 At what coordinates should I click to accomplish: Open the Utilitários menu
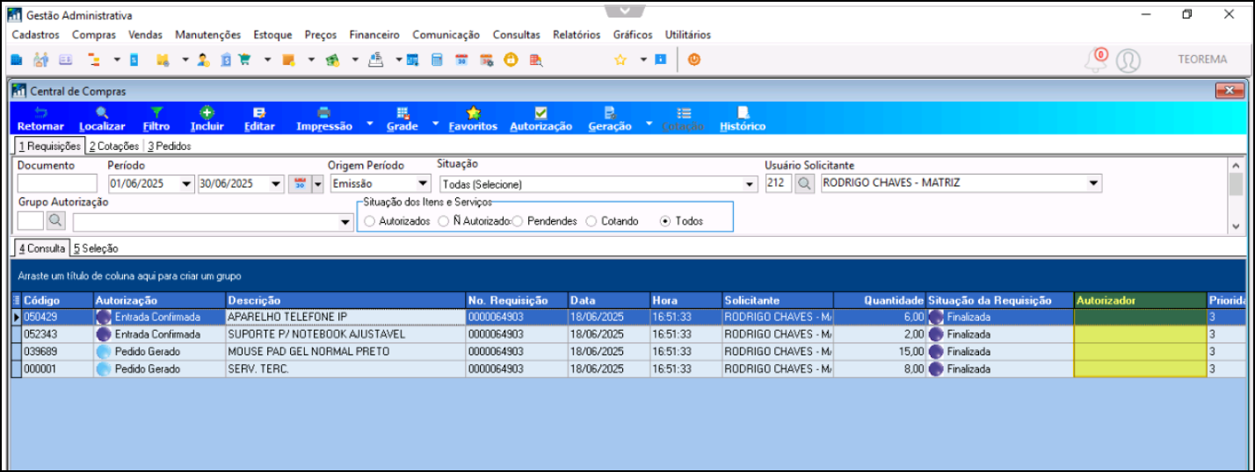click(688, 35)
